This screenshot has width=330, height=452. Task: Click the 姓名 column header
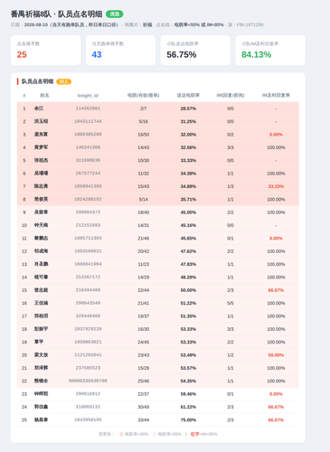44,96
